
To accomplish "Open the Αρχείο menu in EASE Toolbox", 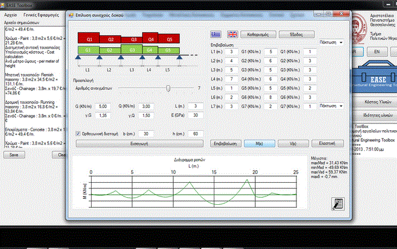I will click(x=11, y=15).
